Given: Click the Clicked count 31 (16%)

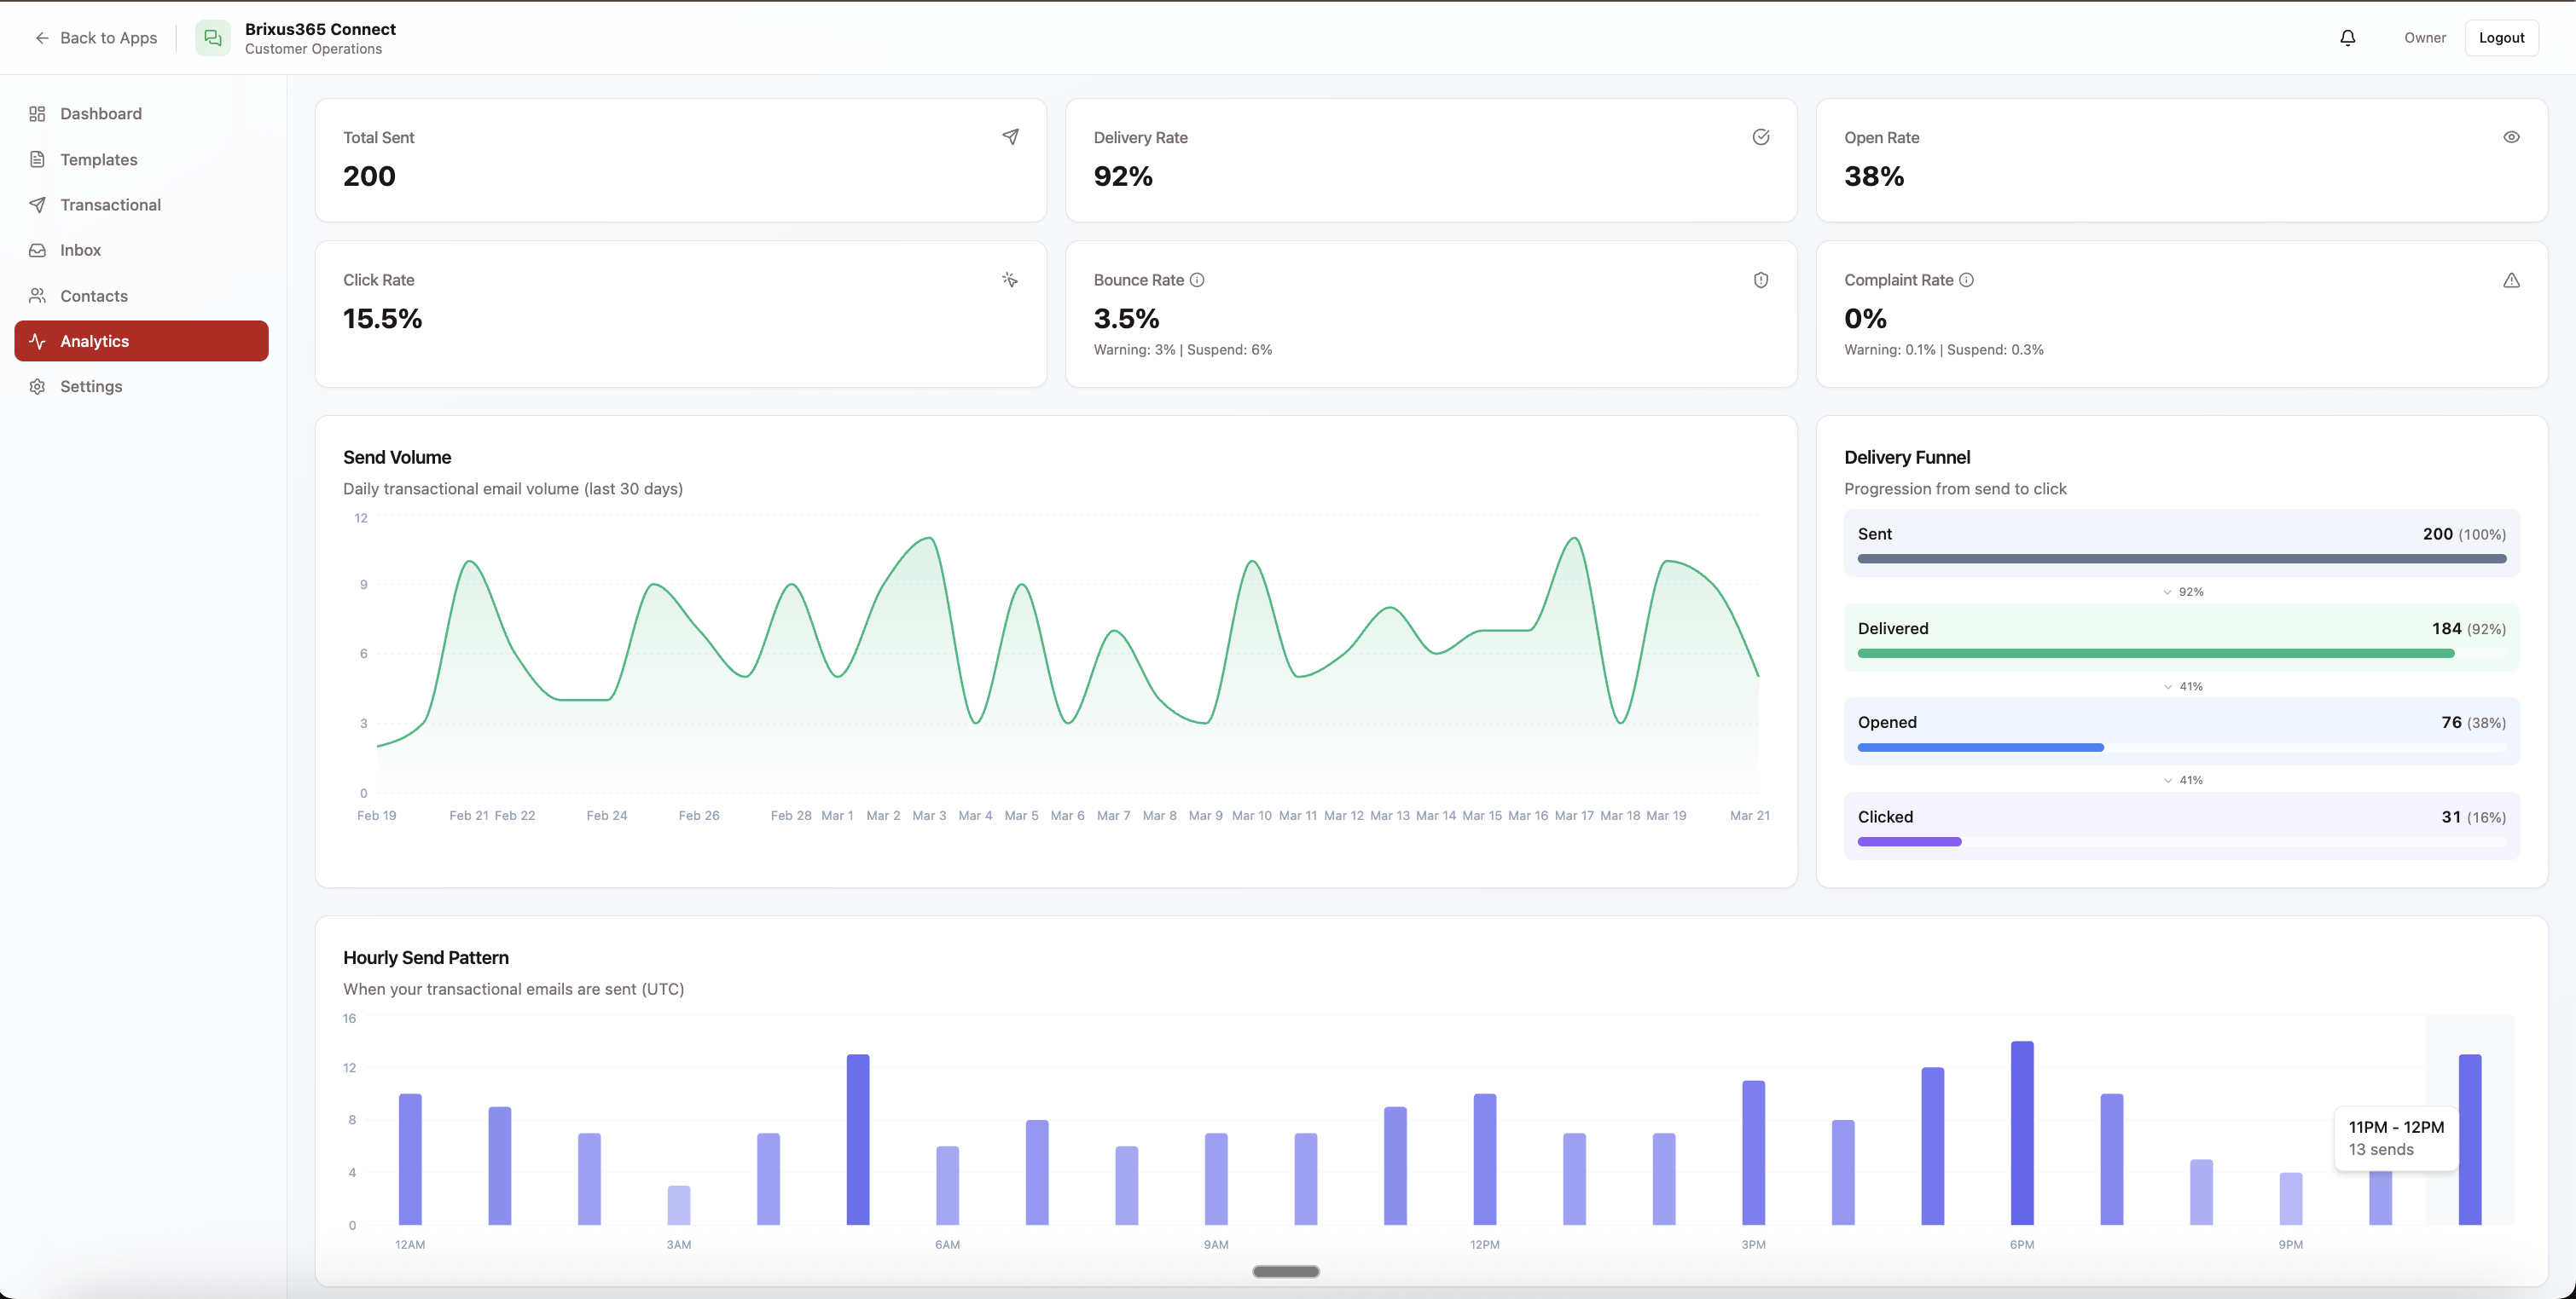Looking at the screenshot, I should coord(2474,817).
